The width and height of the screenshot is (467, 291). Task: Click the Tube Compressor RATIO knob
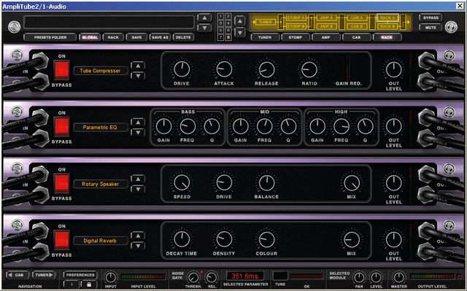click(x=309, y=69)
